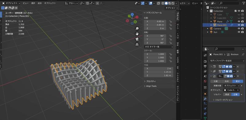
Task: Open モディファイアーを追加 dropdown
Action: tap(227, 61)
